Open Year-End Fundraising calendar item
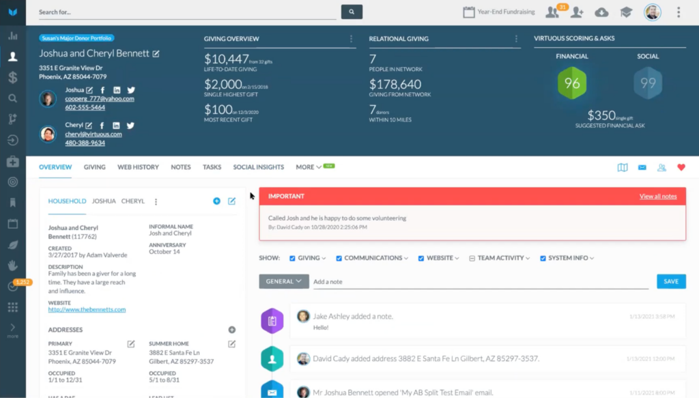The width and height of the screenshot is (699, 398). (499, 12)
